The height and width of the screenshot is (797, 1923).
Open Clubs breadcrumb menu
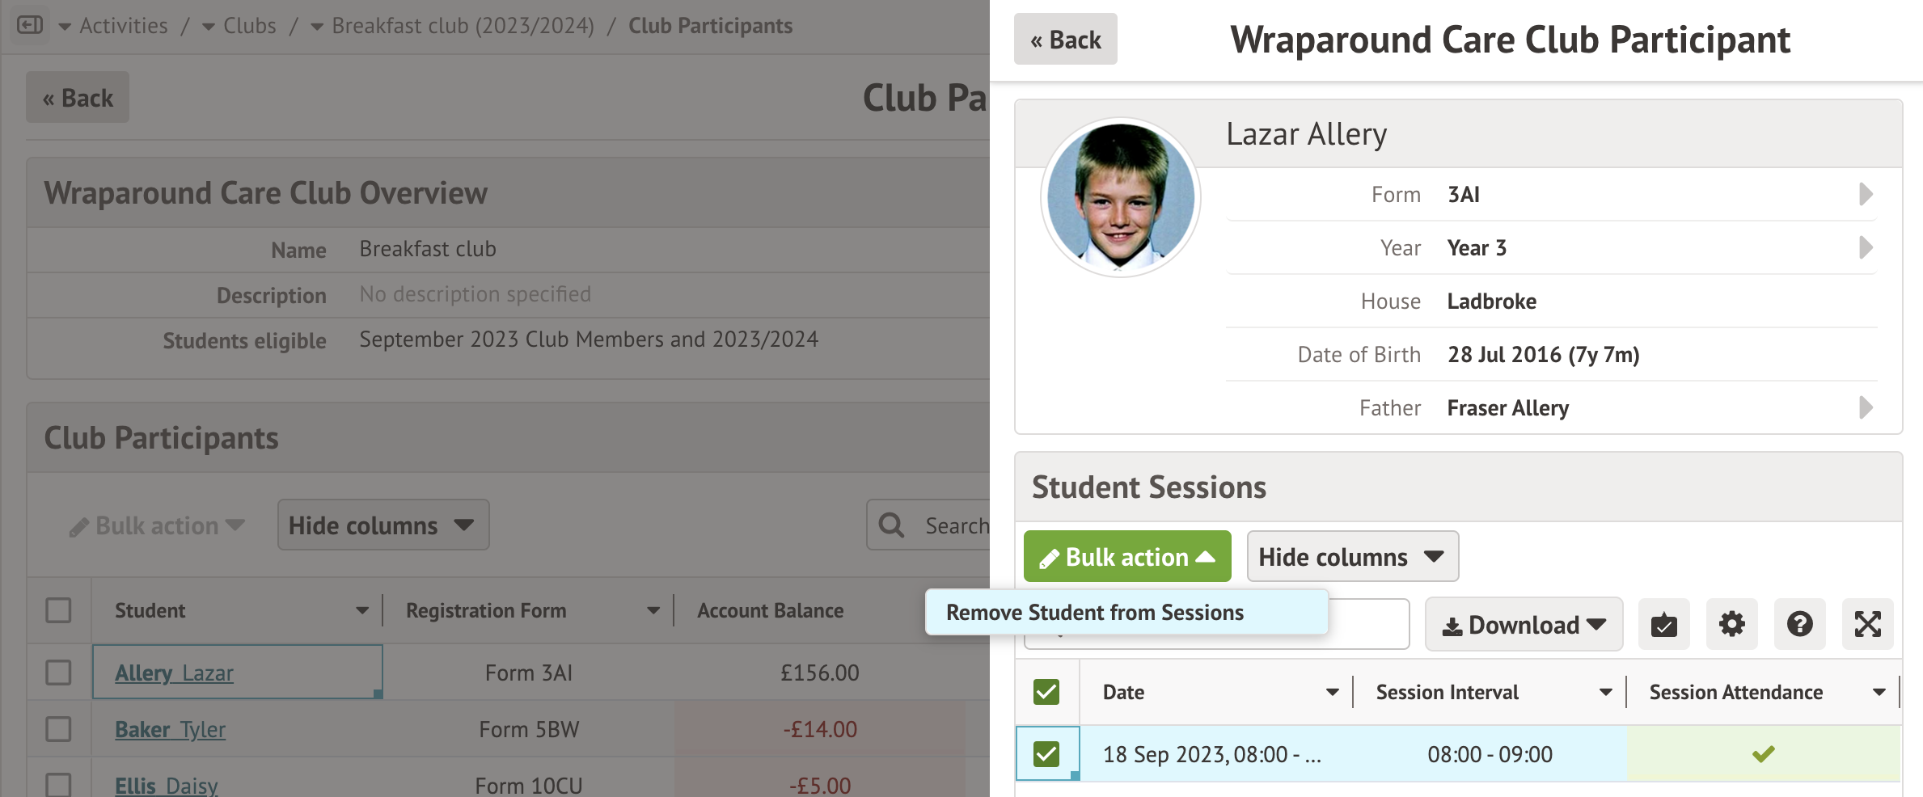click(x=239, y=26)
